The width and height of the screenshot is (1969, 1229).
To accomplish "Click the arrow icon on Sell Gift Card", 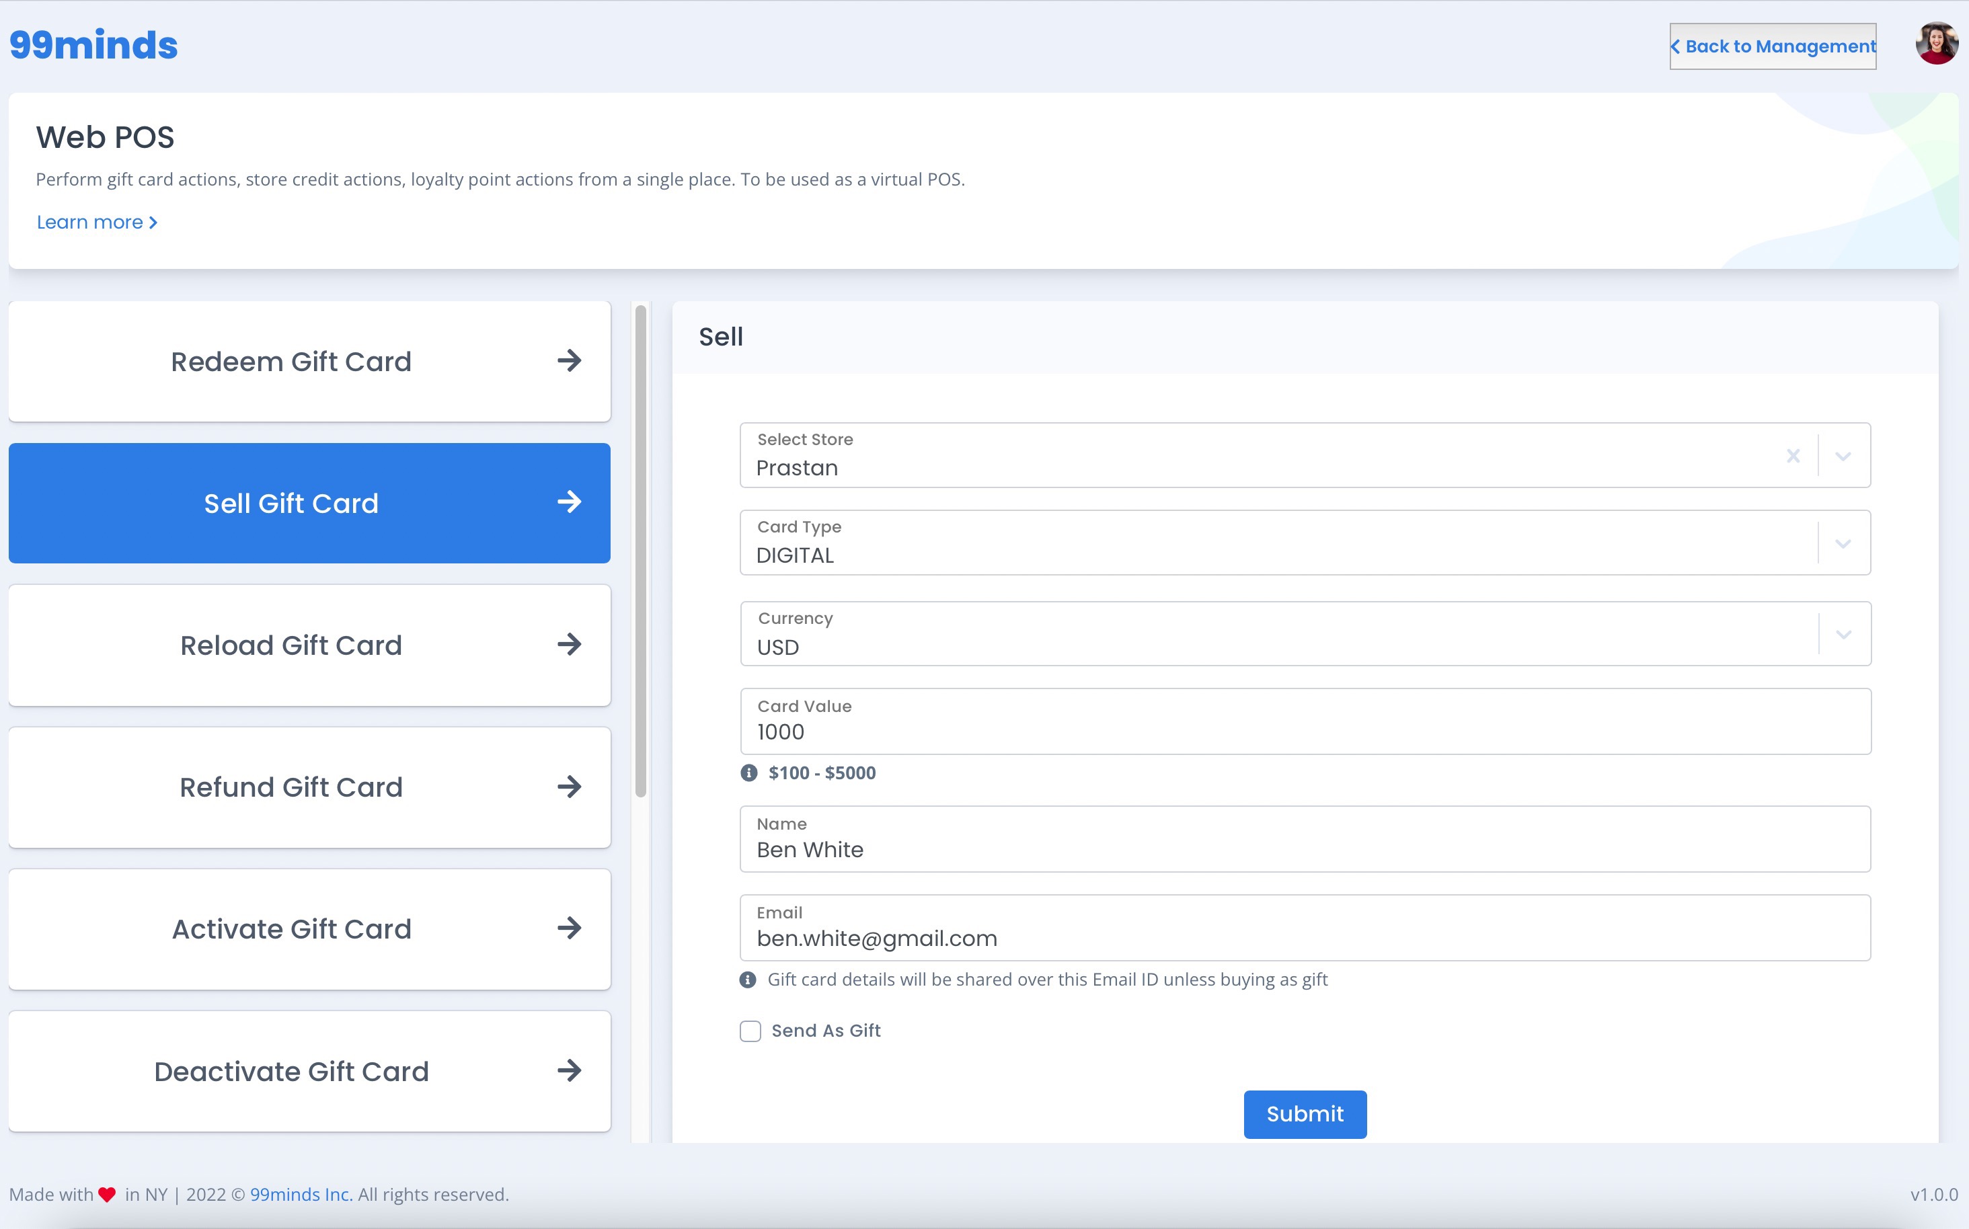I will (x=569, y=502).
